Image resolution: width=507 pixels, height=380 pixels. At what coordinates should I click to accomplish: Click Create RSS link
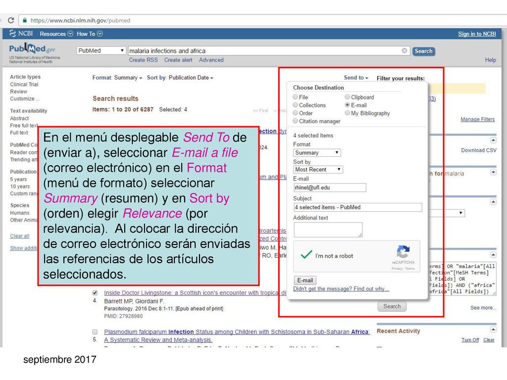click(143, 60)
